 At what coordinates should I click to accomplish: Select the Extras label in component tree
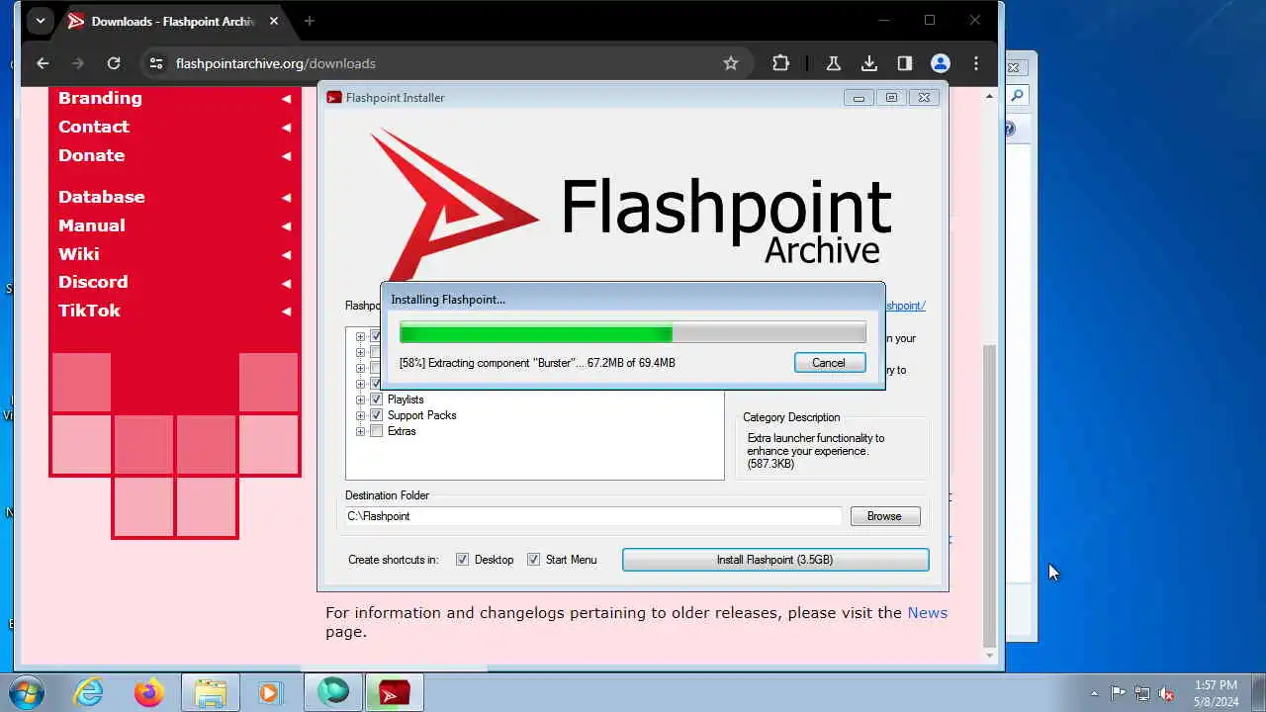point(402,431)
